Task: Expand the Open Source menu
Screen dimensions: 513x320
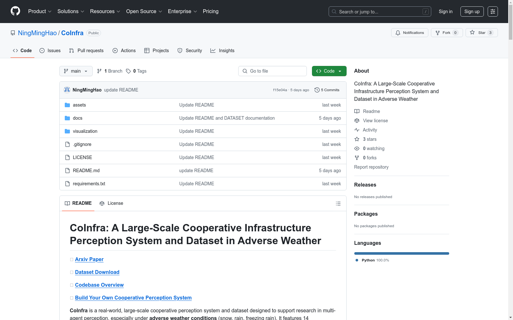Action: click(144, 12)
